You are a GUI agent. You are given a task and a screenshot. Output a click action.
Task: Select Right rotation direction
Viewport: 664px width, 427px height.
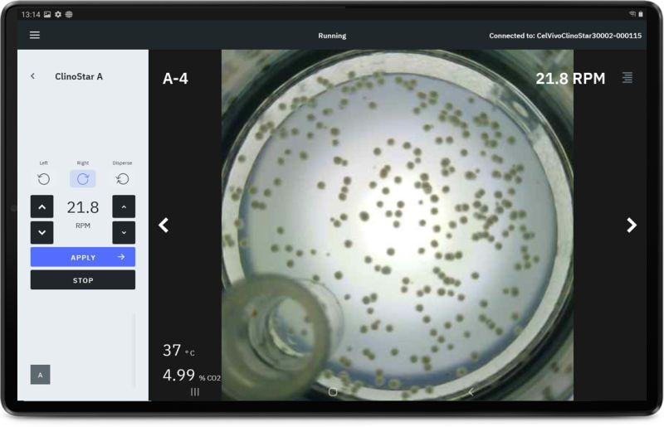(82, 179)
